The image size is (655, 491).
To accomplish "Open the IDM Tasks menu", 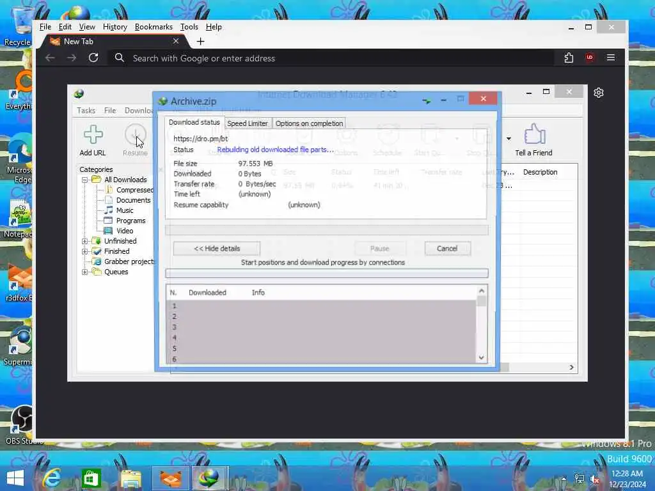I will pos(86,110).
